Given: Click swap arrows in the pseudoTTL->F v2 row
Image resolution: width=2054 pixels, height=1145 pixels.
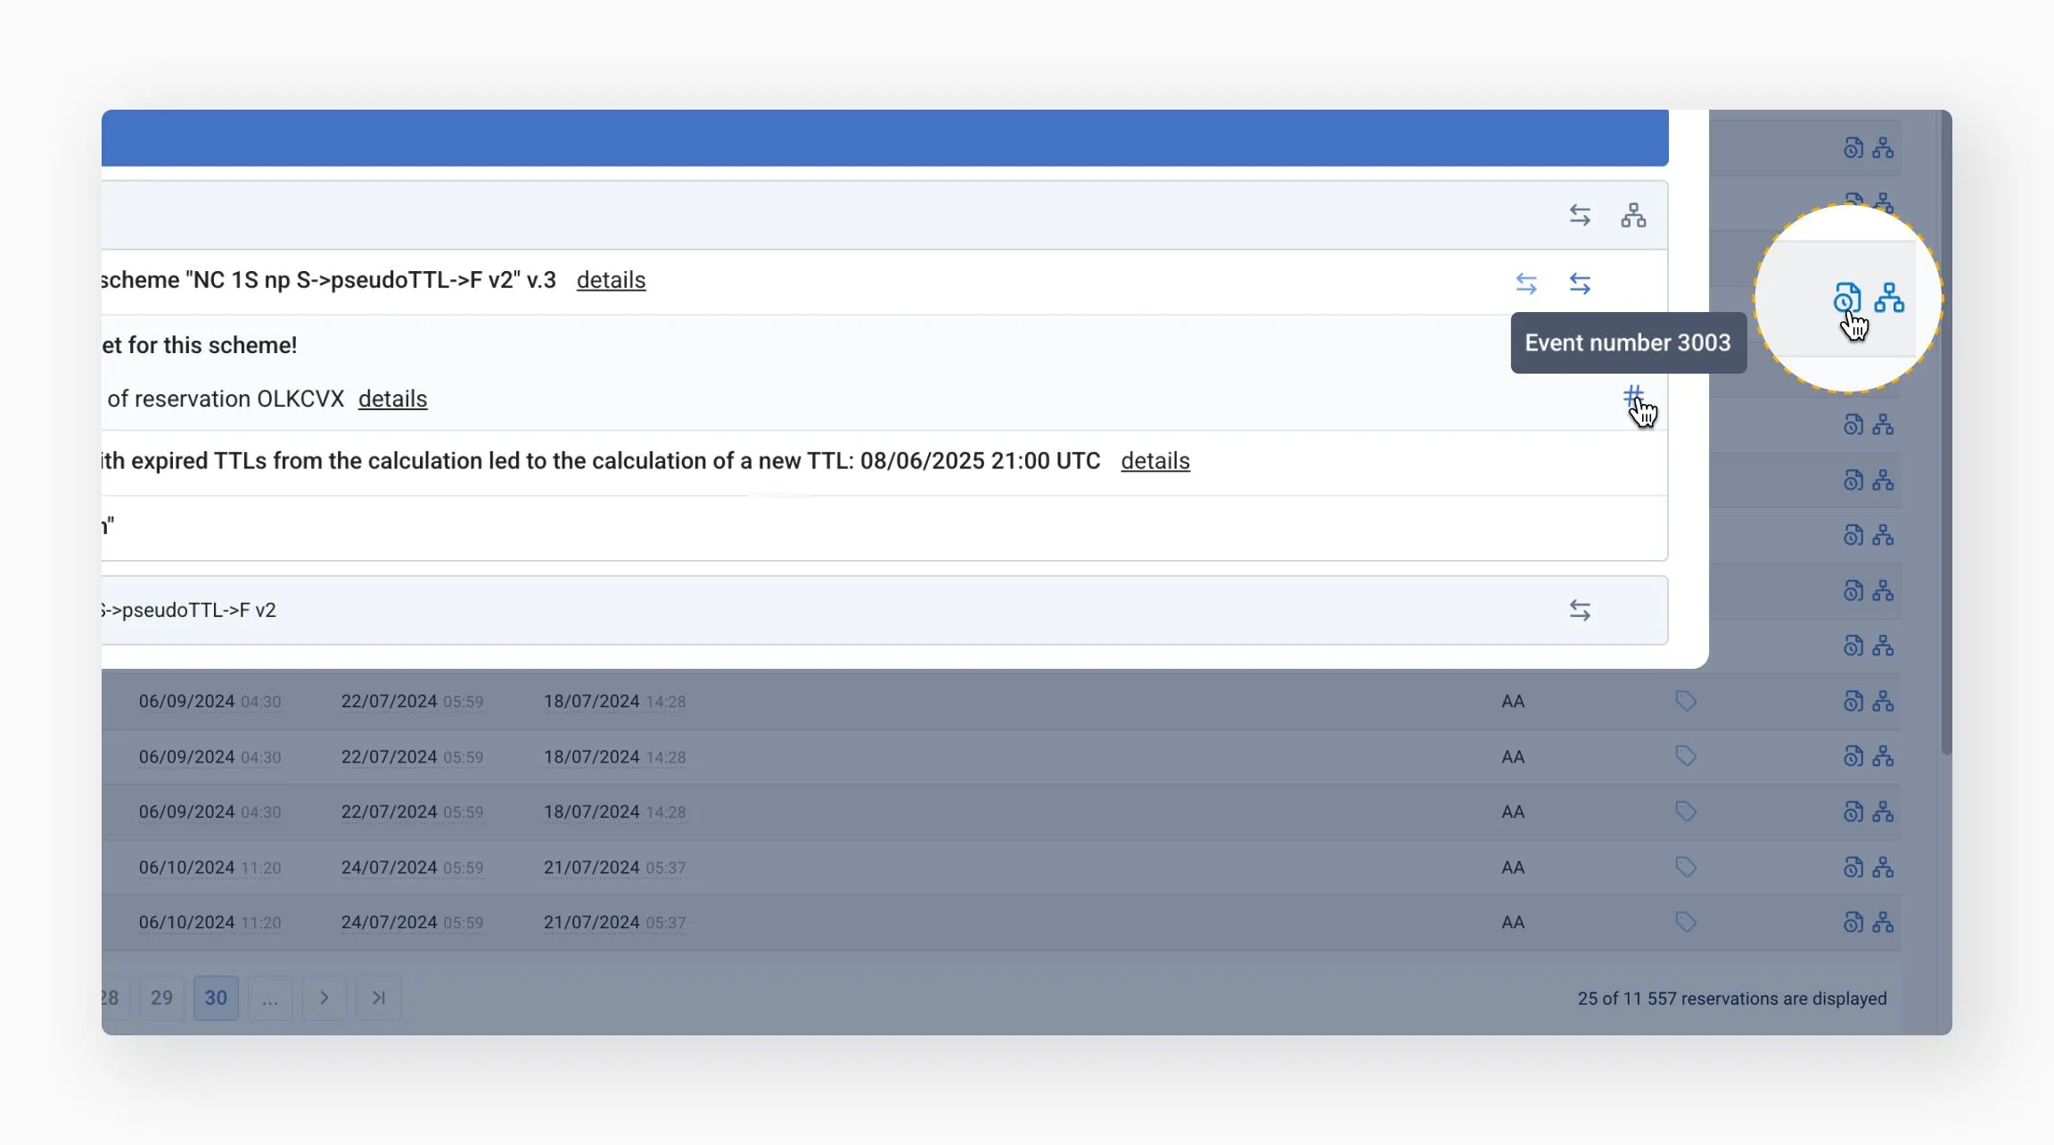Looking at the screenshot, I should tap(1580, 610).
